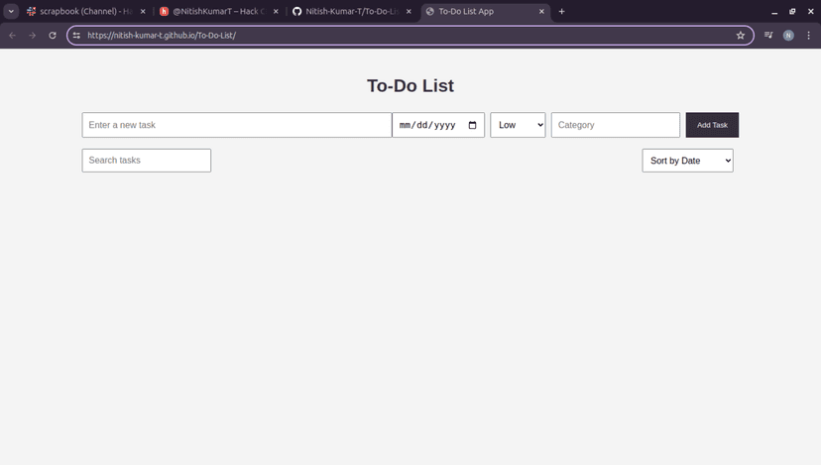The height and width of the screenshot is (465, 821).
Task: Click the Add Task button
Action: (x=712, y=125)
